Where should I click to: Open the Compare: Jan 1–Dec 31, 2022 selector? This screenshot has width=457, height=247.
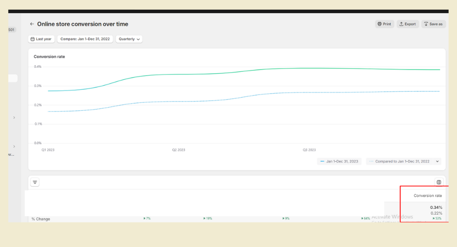point(85,39)
